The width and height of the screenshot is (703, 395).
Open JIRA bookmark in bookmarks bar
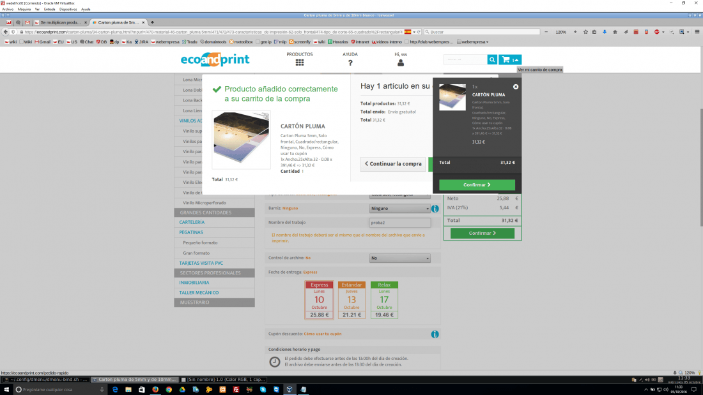pyautogui.click(x=141, y=42)
